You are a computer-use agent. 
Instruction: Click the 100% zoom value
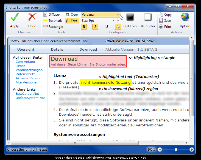pyautogui.click(x=151, y=150)
